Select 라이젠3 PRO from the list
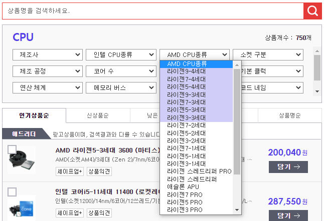This screenshot has height=221, width=324. (196, 210)
